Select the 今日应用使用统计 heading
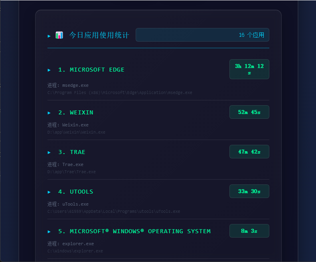This screenshot has width=316, height=262. (x=99, y=35)
